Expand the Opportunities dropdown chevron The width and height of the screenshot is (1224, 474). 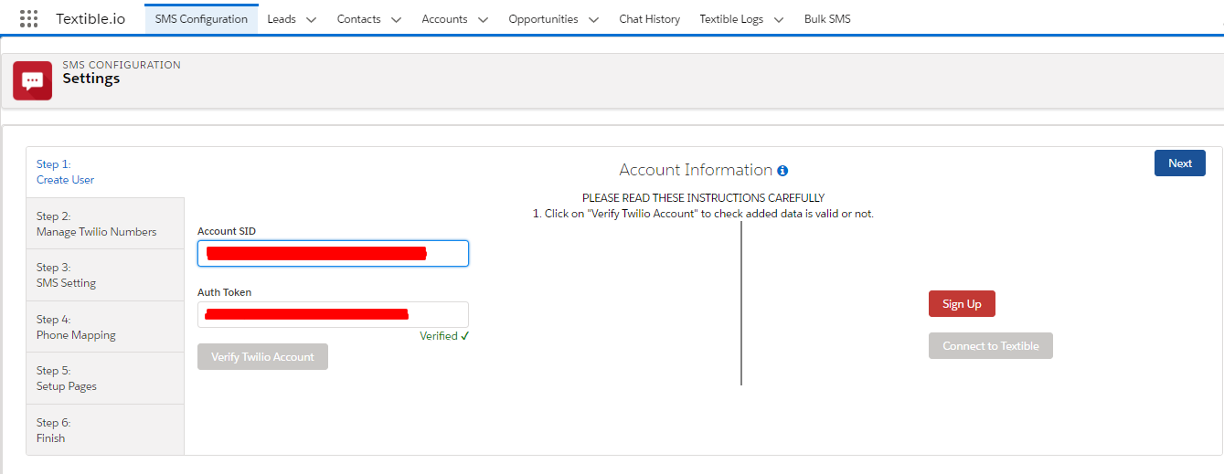pyautogui.click(x=593, y=19)
